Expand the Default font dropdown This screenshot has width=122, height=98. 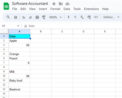click(111, 17)
